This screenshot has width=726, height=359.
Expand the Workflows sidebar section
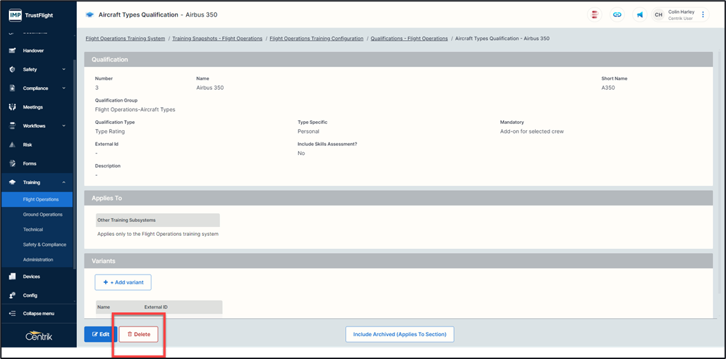pos(64,126)
